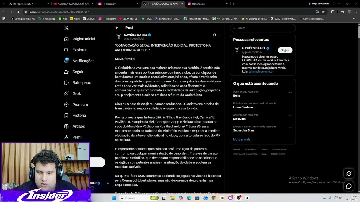The image size is (360, 202).
Task: Open File Explorer from the taskbar
Action: click(x=172, y=198)
